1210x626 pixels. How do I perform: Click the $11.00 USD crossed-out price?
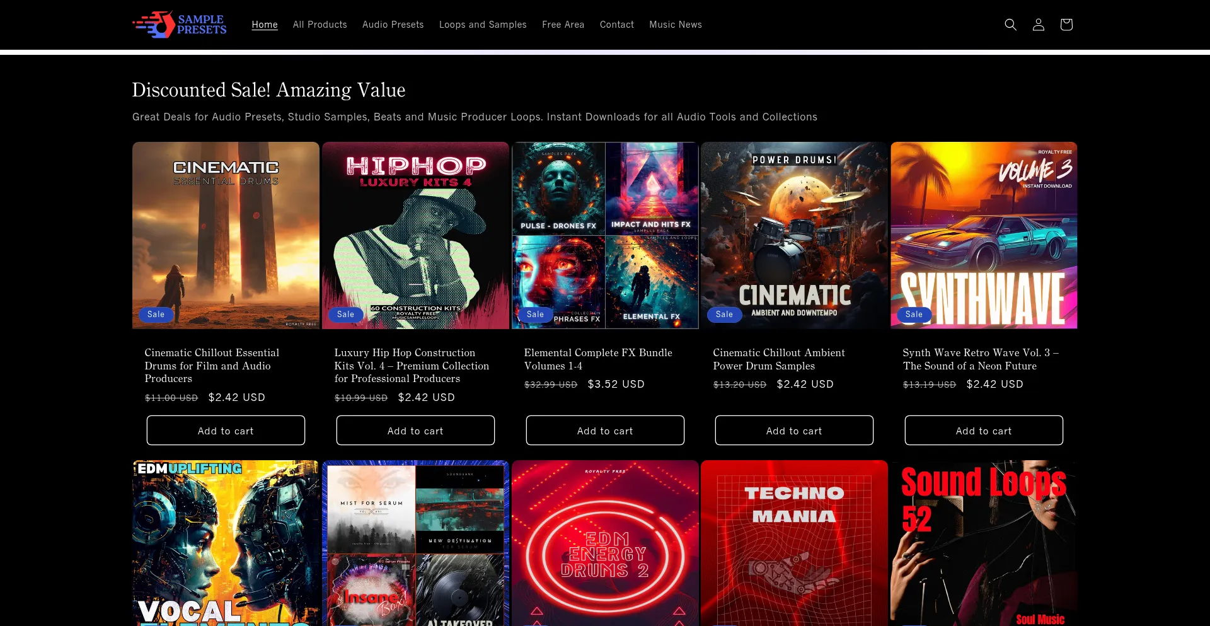click(171, 398)
